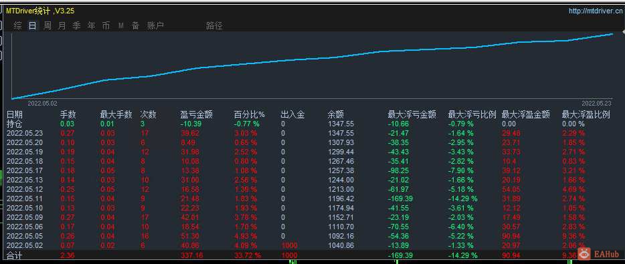Select the 2022.05.17 date row
The height and width of the screenshot is (264, 625).
pos(25,170)
